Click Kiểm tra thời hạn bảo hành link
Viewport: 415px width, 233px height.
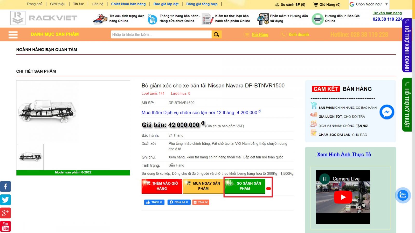click(x=233, y=18)
